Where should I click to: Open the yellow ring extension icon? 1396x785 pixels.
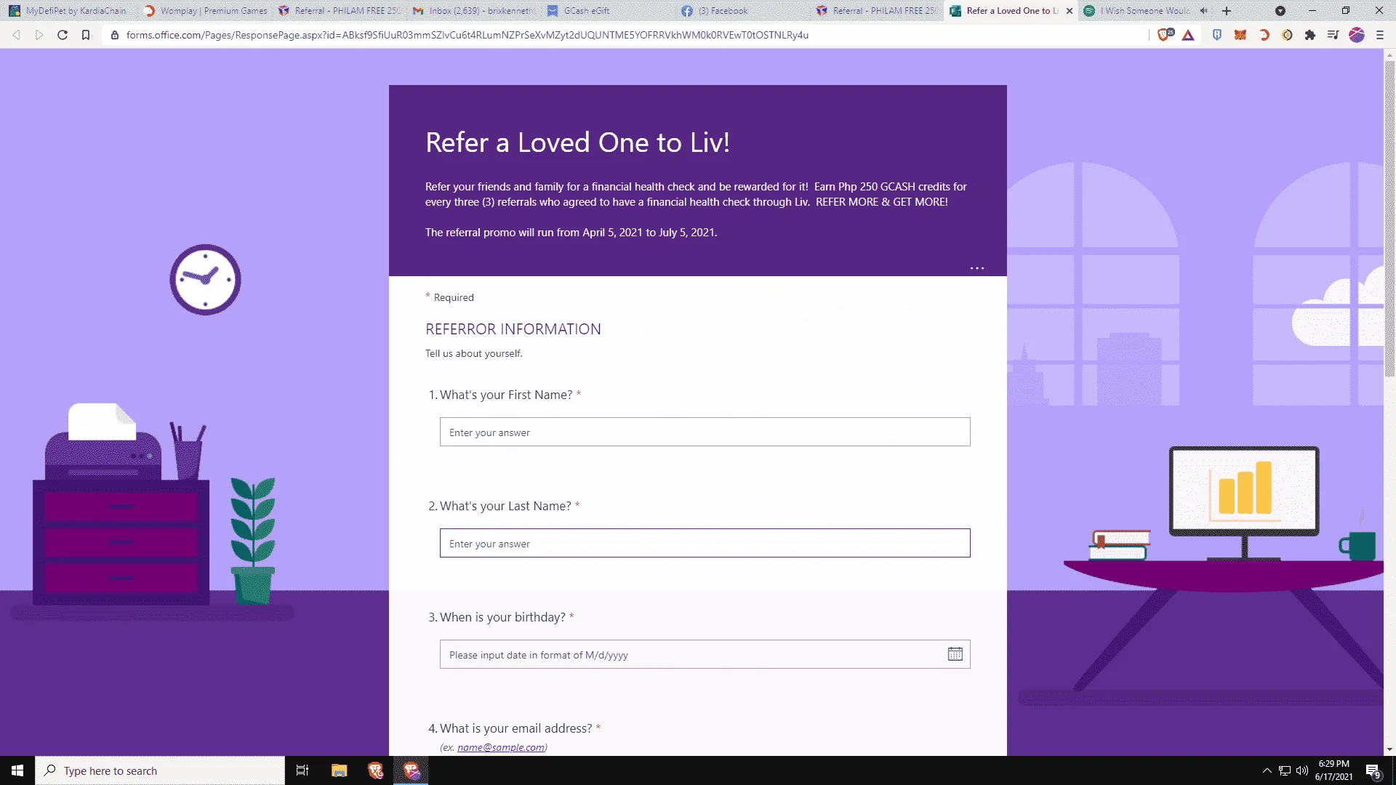click(1287, 35)
